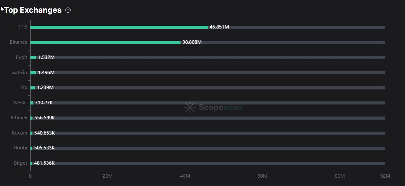
Task: Select the Huobi exchange label
Action: pos(20,148)
